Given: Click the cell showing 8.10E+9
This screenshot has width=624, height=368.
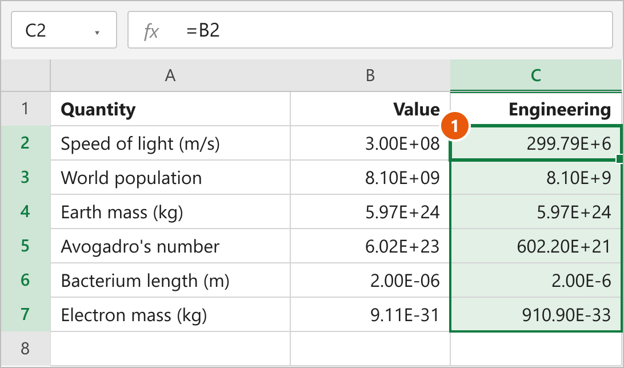Looking at the screenshot, I should pyautogui.click(x=535, y=177).
